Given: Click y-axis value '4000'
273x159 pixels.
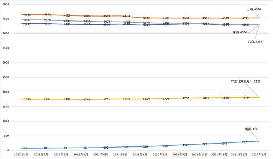Looking at the screenshot, I should (6, 33).
